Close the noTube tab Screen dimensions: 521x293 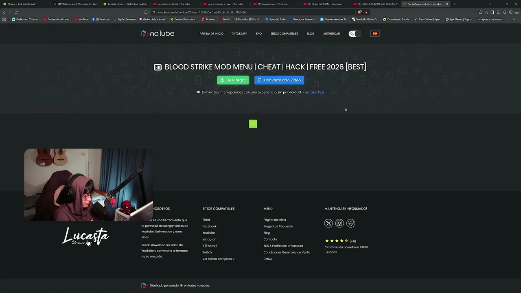click(x=447, y=4)
